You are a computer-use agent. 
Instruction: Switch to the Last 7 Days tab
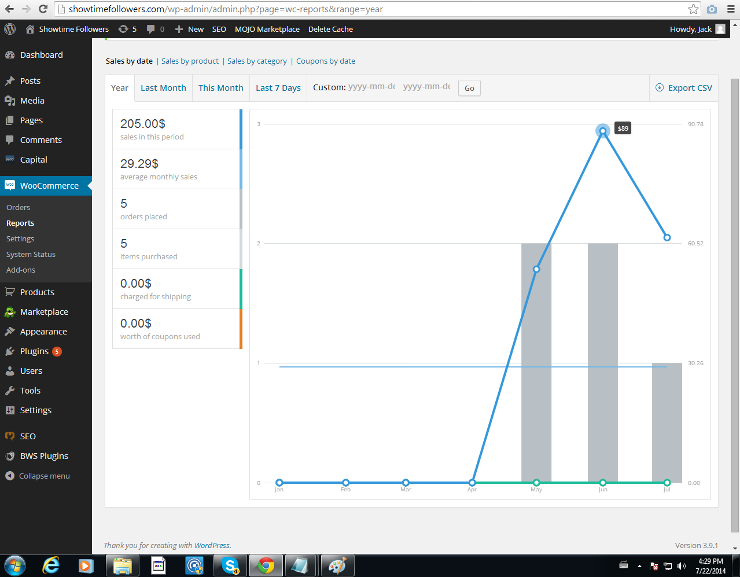point(278,88)
